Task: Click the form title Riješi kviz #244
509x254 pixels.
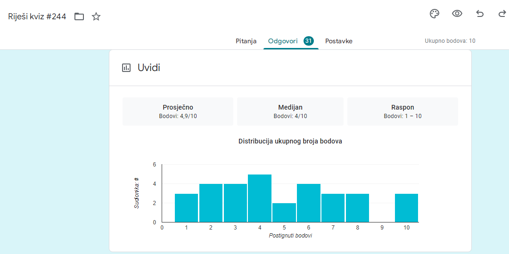Action: (37, 16)
